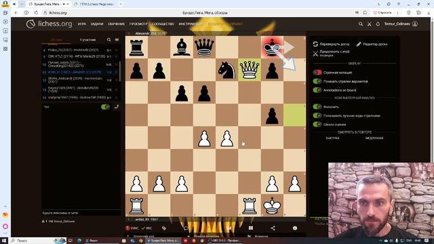Open the hamburger menu in study panel

click(117, 40)
